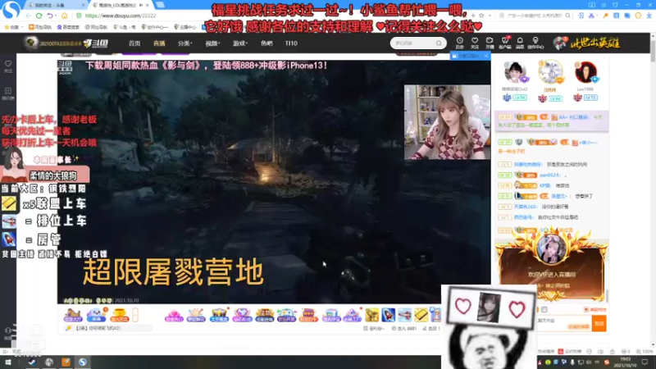Open the Windows Start button

(x=8, y=362)
